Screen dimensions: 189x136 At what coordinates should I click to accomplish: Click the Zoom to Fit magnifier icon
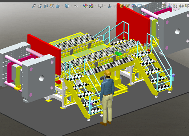click(34, 6)
